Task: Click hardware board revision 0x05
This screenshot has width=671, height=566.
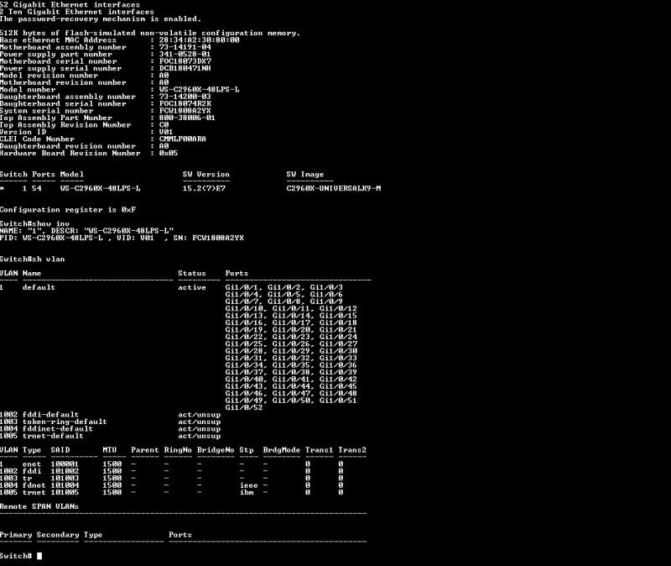Action: (169, 153)
